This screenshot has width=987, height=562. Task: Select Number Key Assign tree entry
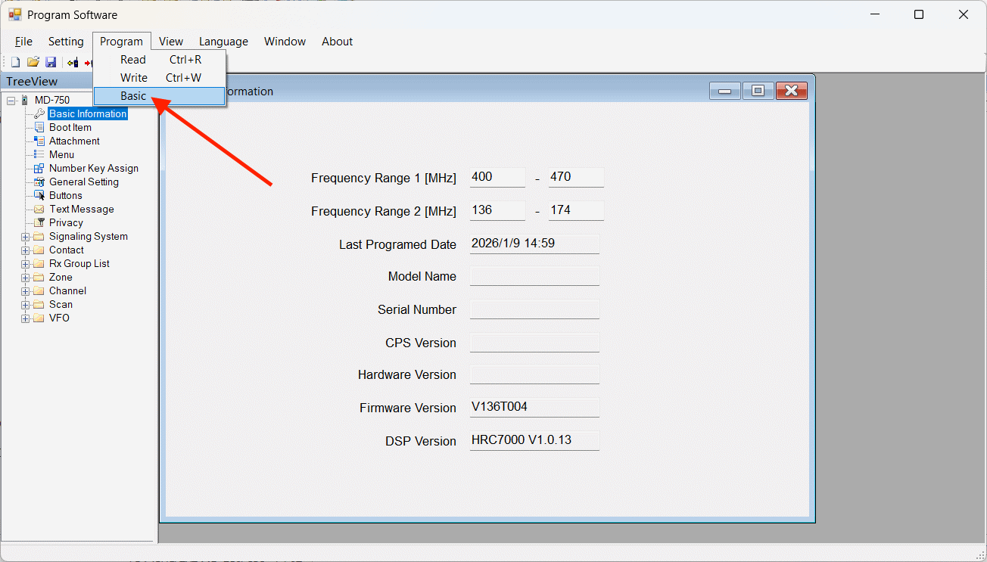93,168
